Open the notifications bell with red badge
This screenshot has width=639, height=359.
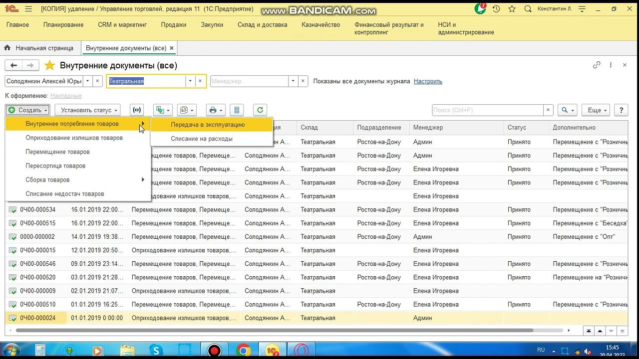tap(480, 8)
